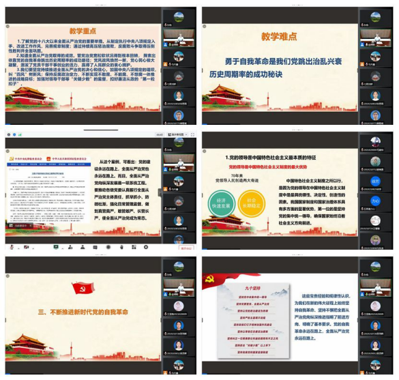Click the red leave meeting button

(186, 248)
